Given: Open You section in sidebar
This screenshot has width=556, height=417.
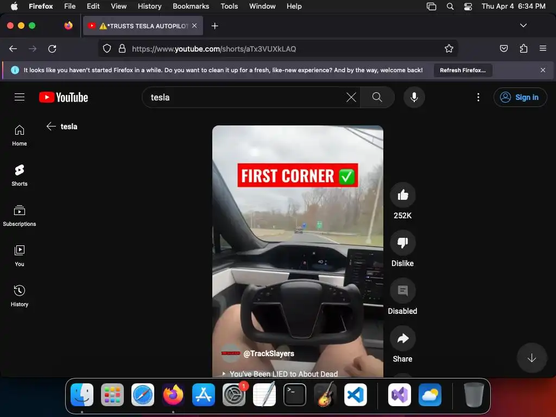Looking at the screenshot, I should click(20, 256).
